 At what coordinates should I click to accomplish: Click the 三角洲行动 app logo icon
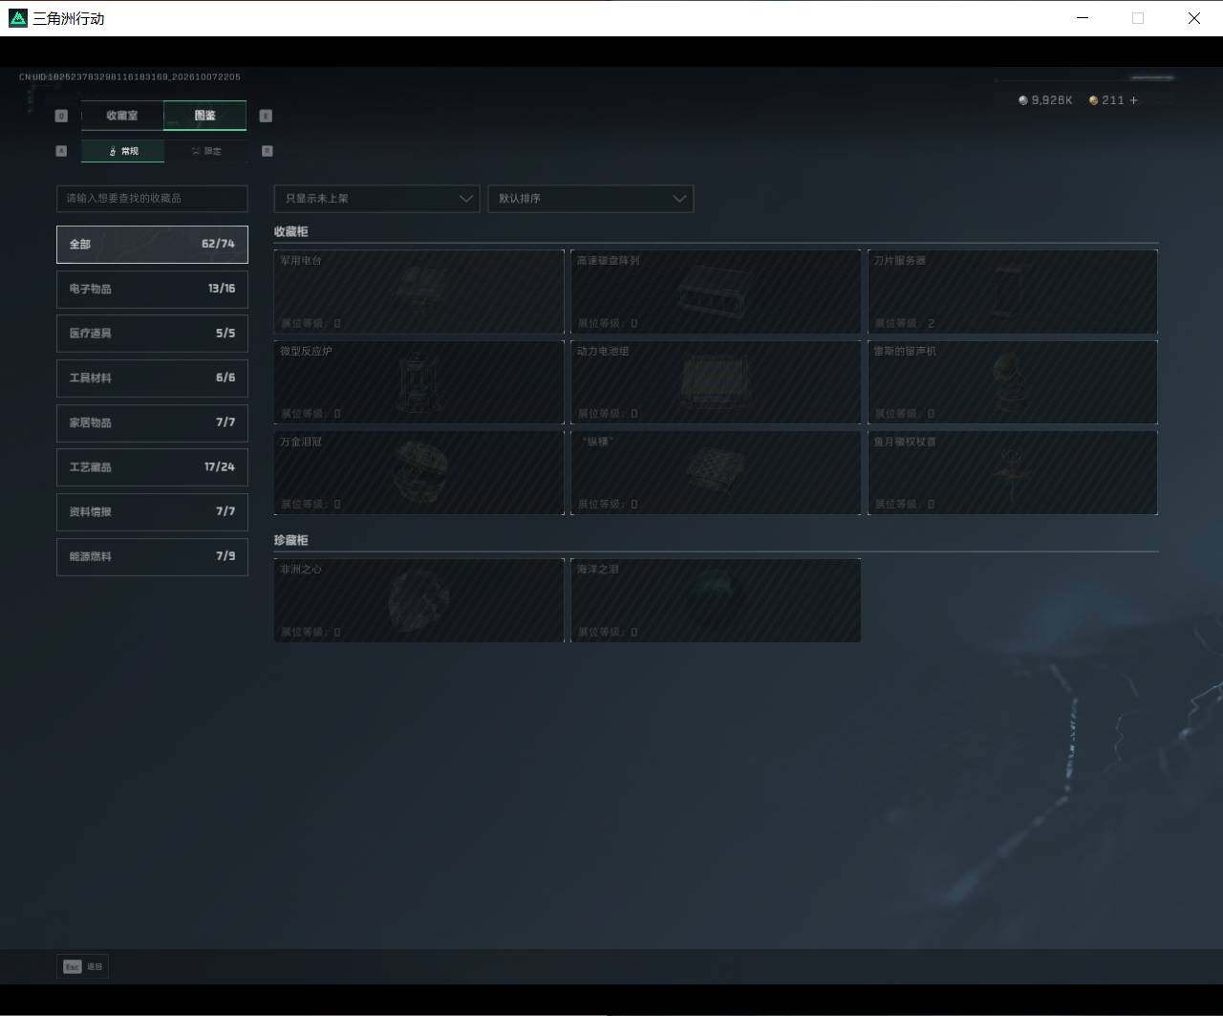[x=18, y=18]
